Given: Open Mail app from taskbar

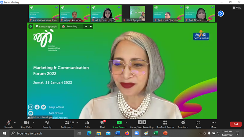Looking at the screenshot, I should 108,133.
